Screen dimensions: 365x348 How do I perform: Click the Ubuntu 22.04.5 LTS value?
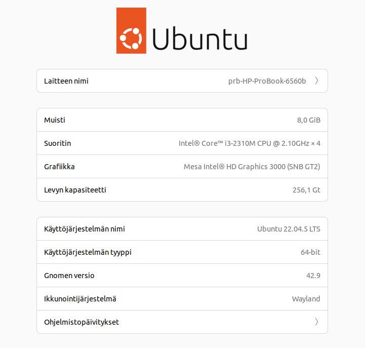click(x=289, y=229)
